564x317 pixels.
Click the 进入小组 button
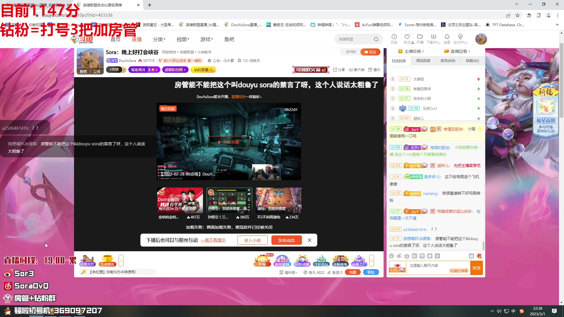[252, 240]
